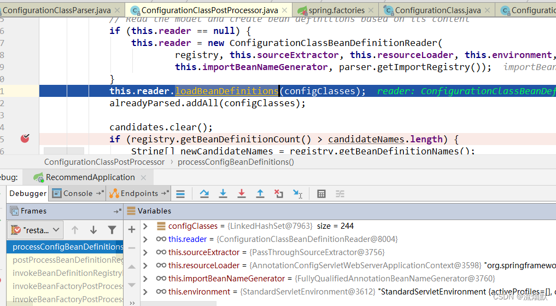Click this.reader variable name

(187, 239)
